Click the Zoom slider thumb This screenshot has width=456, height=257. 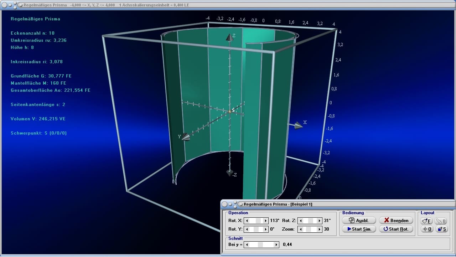pos(309,229)
